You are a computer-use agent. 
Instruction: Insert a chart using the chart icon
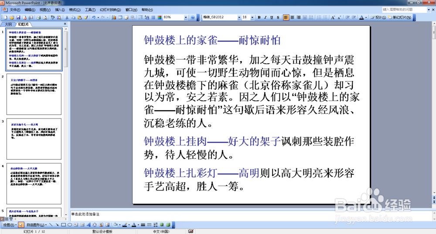click(114, 17)
